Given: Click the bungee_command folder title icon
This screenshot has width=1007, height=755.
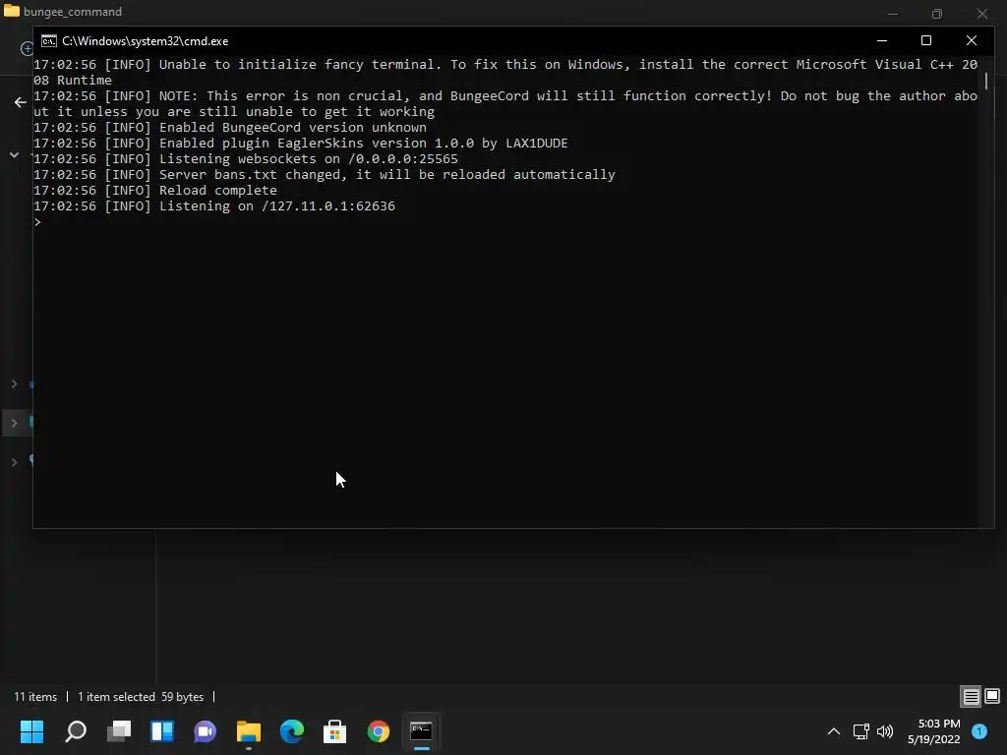Looking at the screenshot, I should (x=12, y=11).
